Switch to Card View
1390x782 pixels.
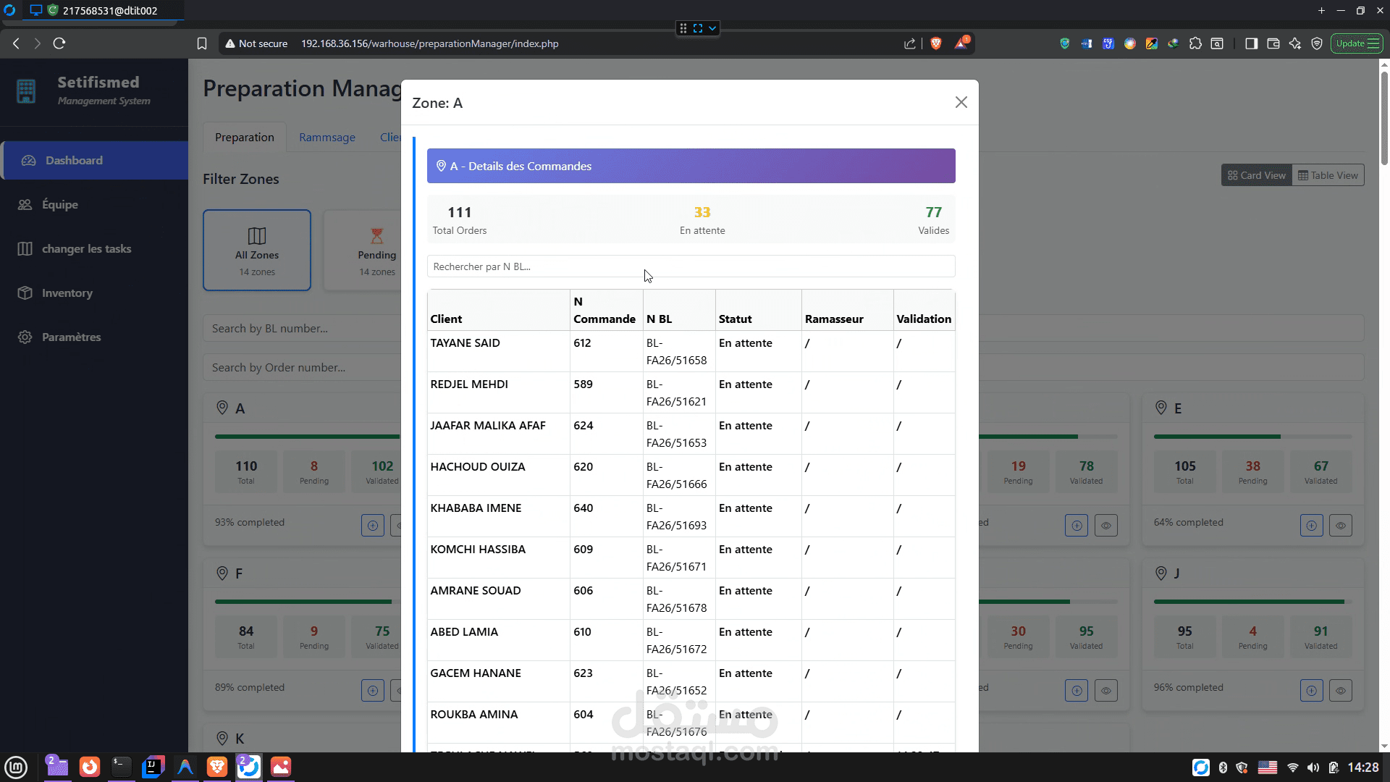pos(1257,175)
